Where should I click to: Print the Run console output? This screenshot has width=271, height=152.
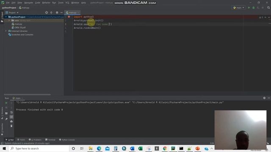(11, 121)
